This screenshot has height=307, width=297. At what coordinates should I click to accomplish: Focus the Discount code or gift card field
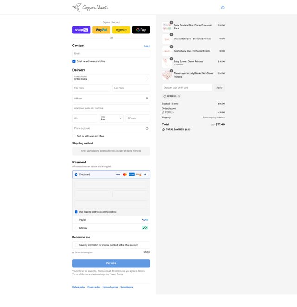point(187,88)
